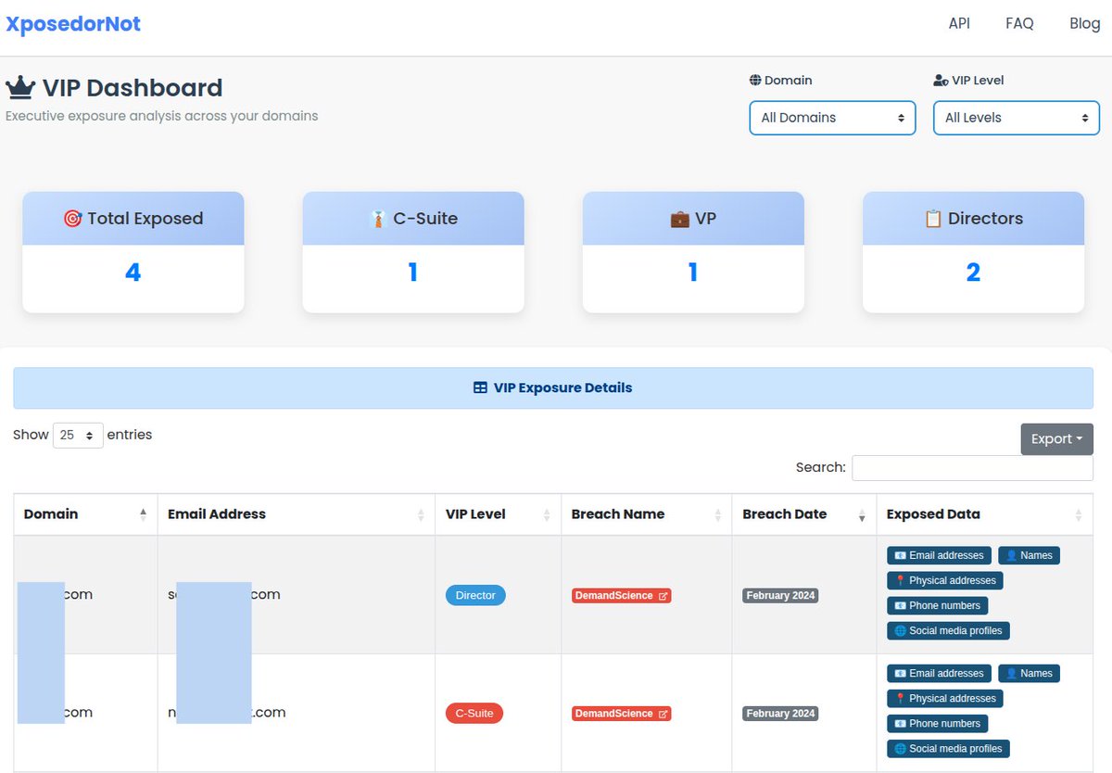Click the C-Suite VIP level badge
This screenshot has width=1112, height=773.
(474, 714)
